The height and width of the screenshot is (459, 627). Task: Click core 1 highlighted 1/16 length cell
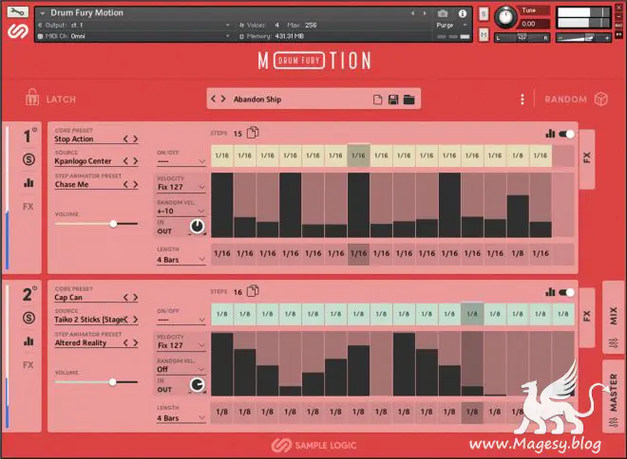pos(359,254)
